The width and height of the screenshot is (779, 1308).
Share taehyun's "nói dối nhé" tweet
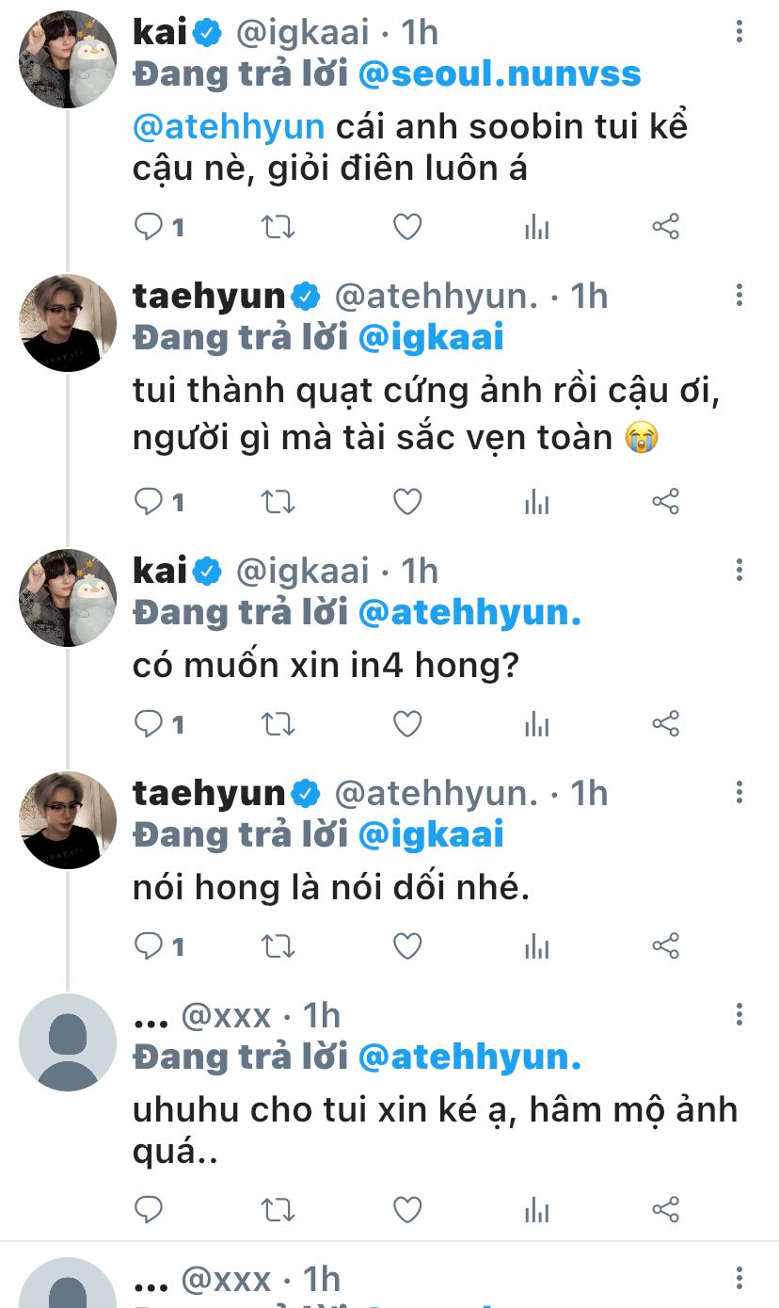(666, 946)
